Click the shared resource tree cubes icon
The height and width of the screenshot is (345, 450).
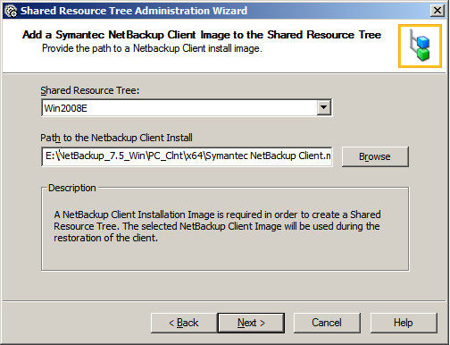(420, 46)
